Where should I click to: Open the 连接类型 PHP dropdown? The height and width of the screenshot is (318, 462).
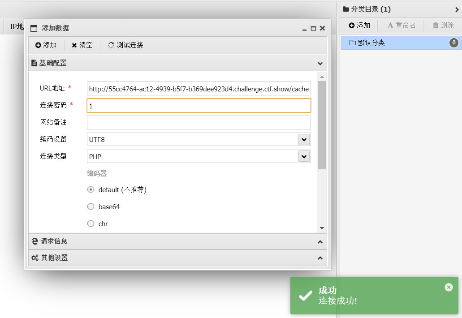coord(304,156)
